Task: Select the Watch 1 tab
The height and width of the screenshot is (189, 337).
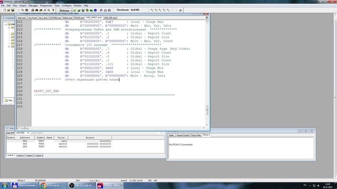Action: tap(11, 155)
